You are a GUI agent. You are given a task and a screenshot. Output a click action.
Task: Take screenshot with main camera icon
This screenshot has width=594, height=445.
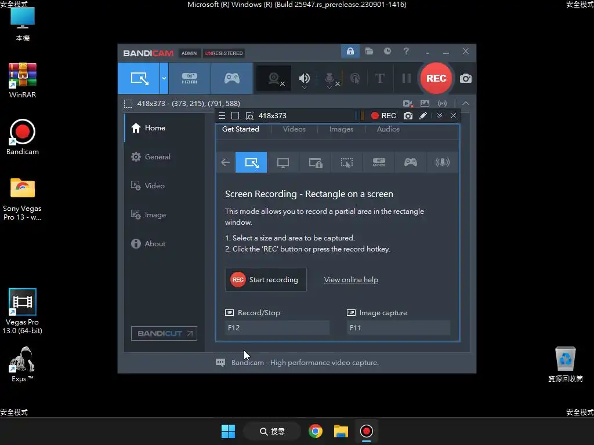coord(466,78)
